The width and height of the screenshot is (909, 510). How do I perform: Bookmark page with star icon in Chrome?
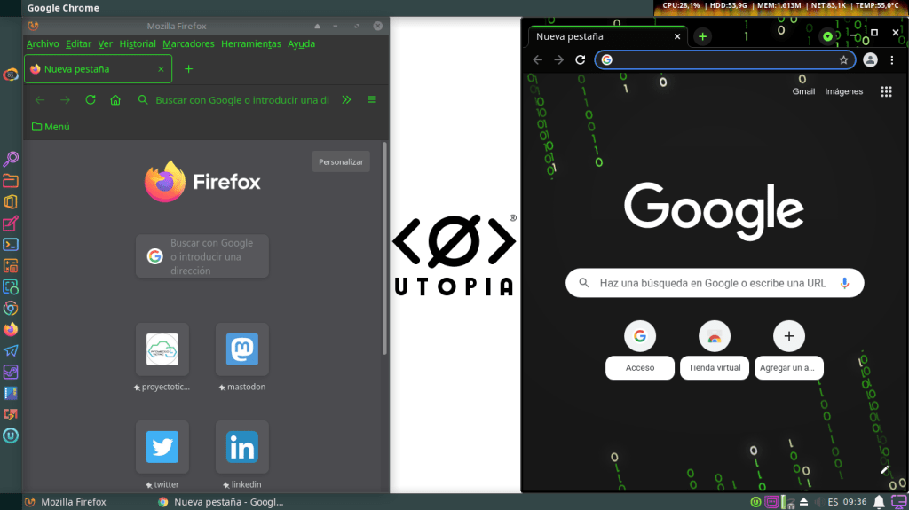[843, 59]
